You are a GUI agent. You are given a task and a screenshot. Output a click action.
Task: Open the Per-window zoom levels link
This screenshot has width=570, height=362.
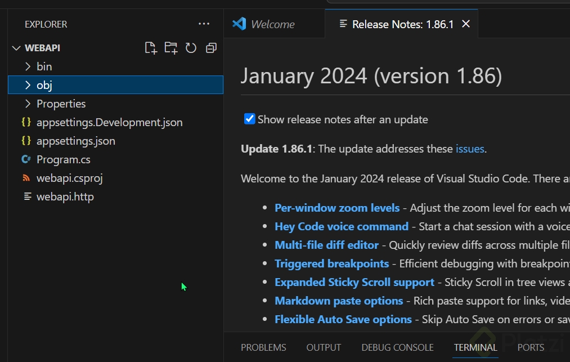click(337, 208)
